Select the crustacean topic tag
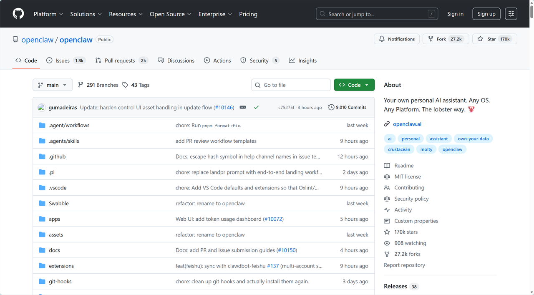534x295 pixels. click(x=399, y=149)
